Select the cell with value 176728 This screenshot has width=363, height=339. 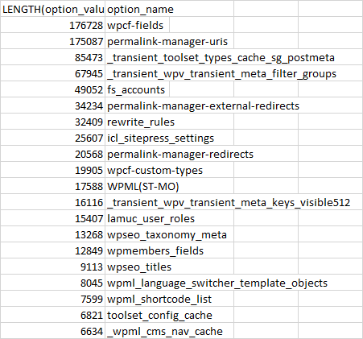tap(53, 25)
